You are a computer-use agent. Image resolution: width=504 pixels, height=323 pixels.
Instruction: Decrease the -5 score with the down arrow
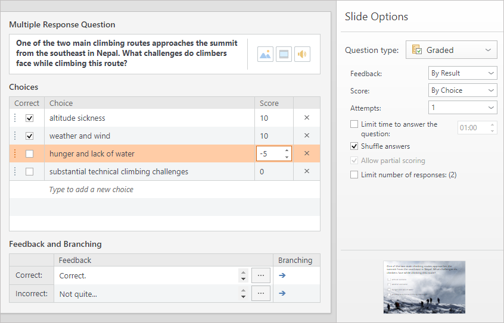(287, 157)
